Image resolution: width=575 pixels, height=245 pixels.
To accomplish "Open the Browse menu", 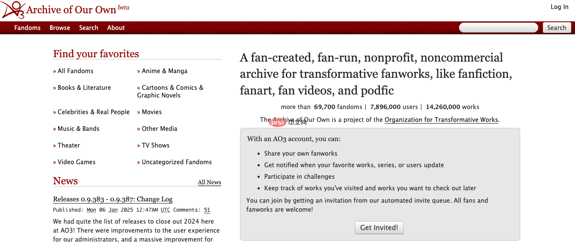I will click(59, 28).
